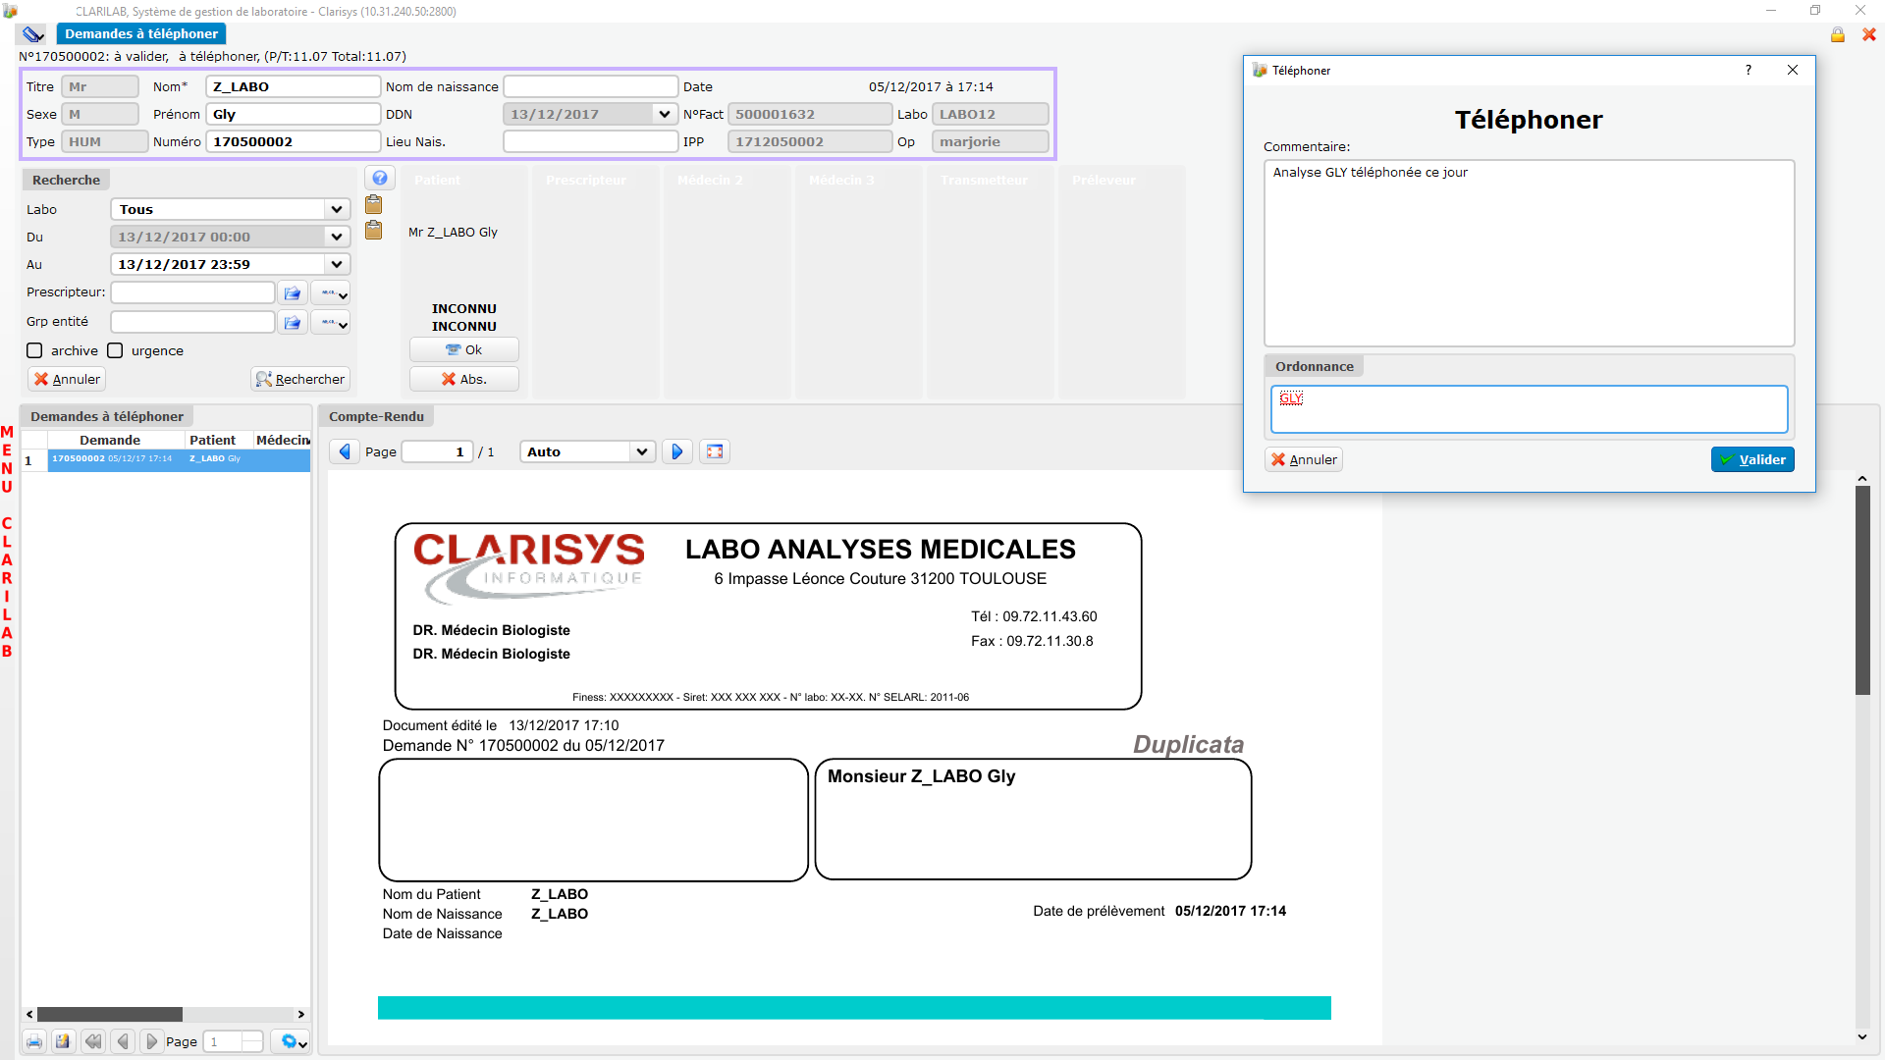The height and width of the screenshot is (1060, 1885).
Task: Click in the Commentaire text area
Action: pyautogui.click(x=1529, y=253)
